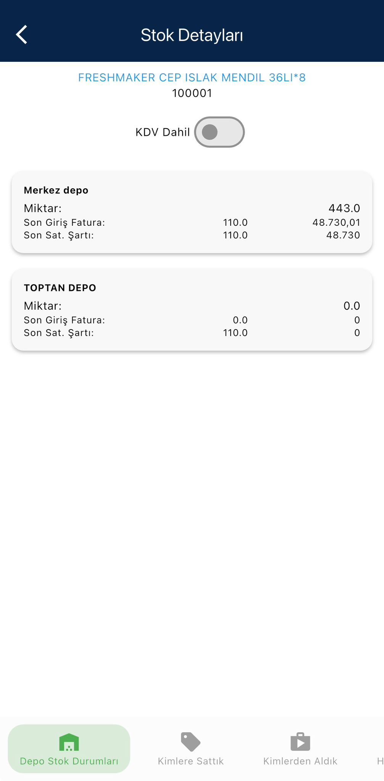Tap Merkez depo last invoice total 48.730,01

click(x=336, y=222)
